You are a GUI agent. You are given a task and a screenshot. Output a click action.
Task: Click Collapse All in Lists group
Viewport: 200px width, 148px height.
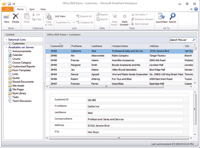point(85,22)
